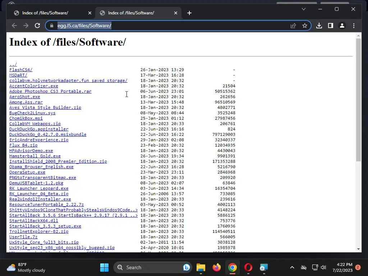The height and width of the screenshot is (276, 368).
Task: Open the Windows Start menu
Action: [105, 267]
